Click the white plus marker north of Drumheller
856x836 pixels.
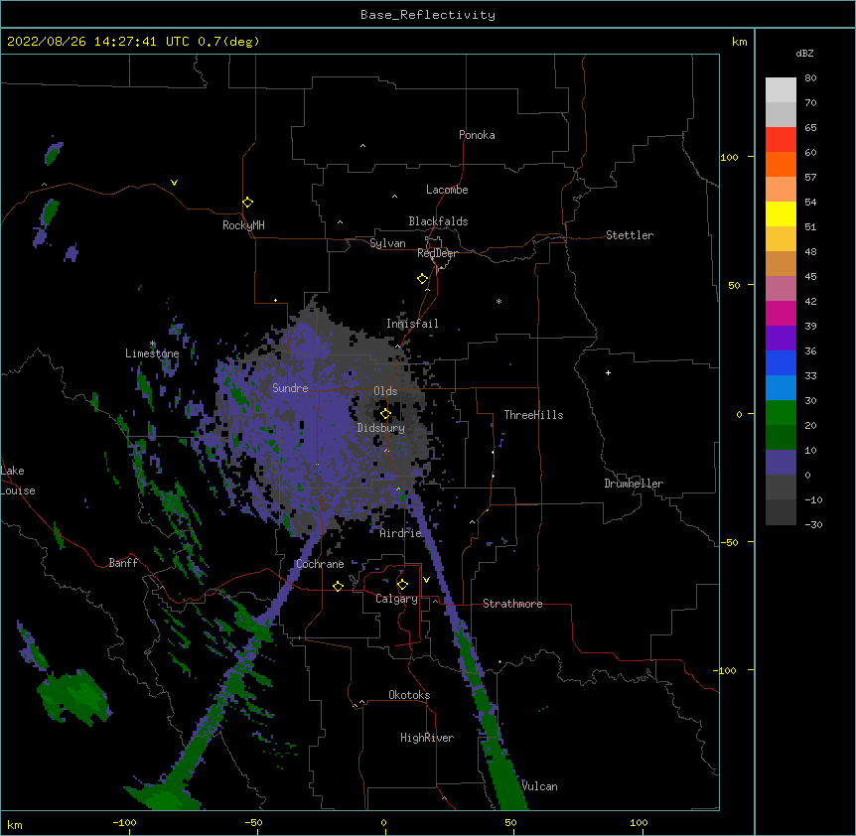(608, 372)
